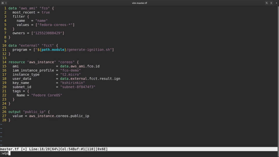This screenshot has width=279, height=157.
Task: Click 'data.external.fcct.result.ign' on line 18
Action: pos(90,79)
